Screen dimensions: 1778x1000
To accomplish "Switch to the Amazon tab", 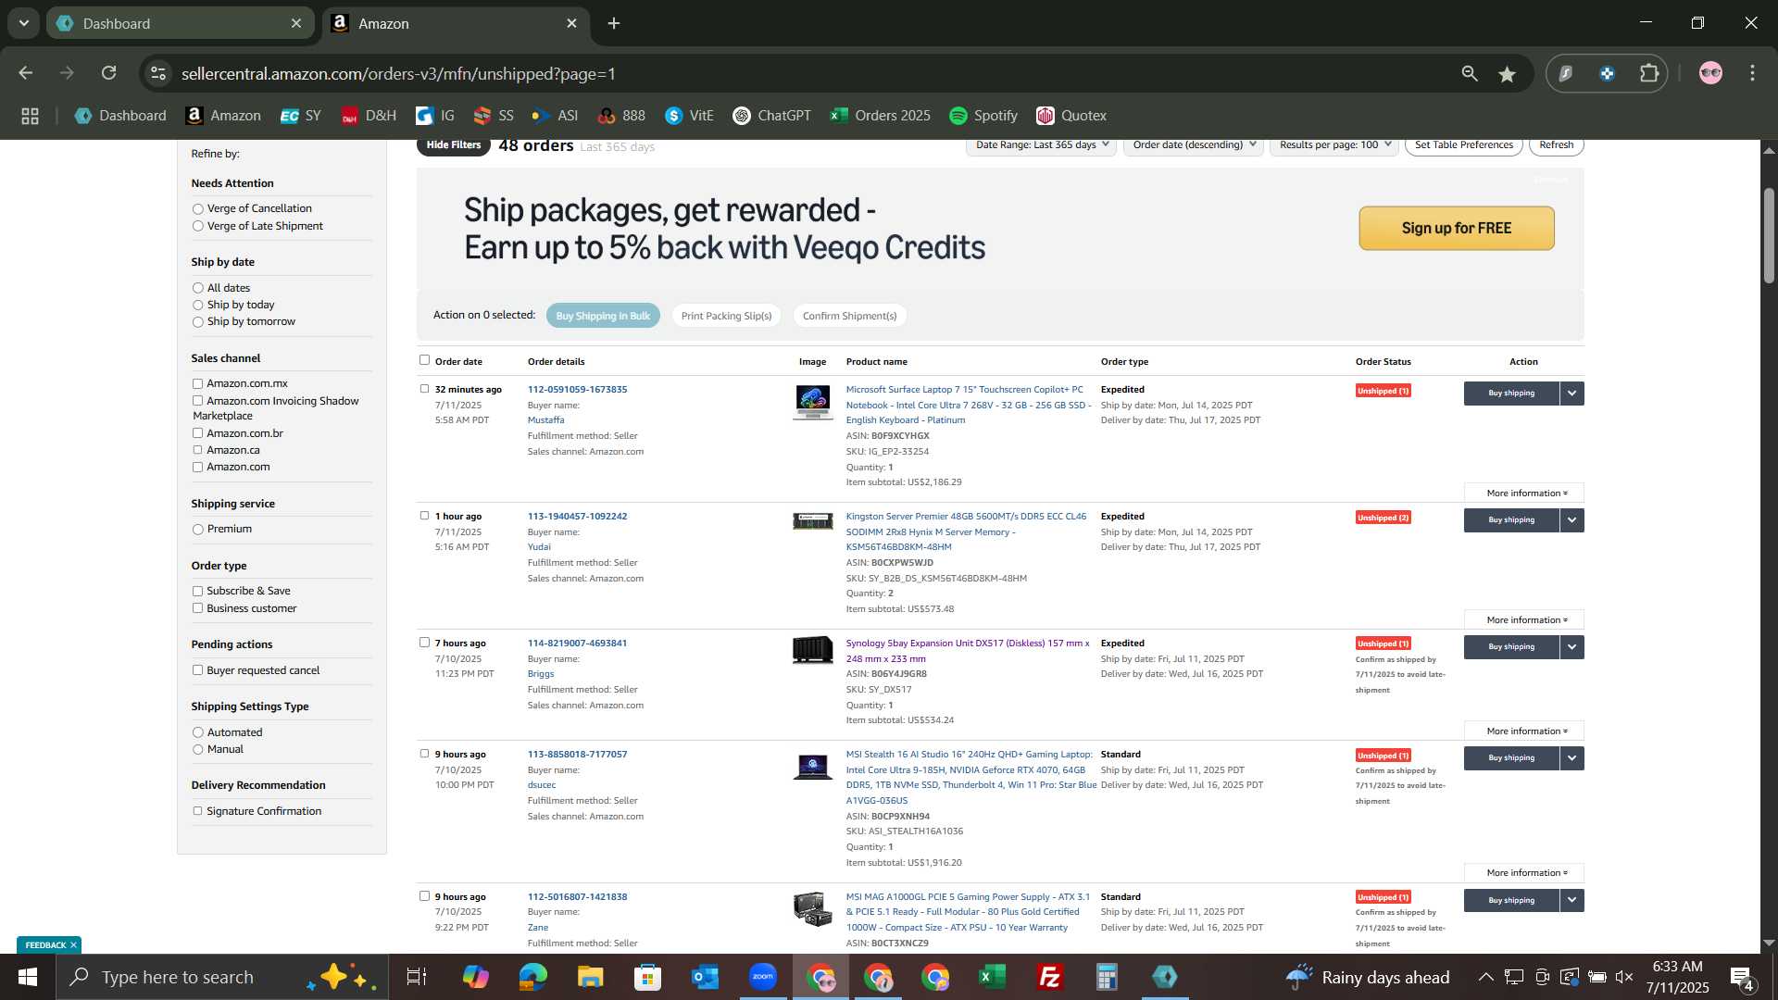I will click(457, 23).
